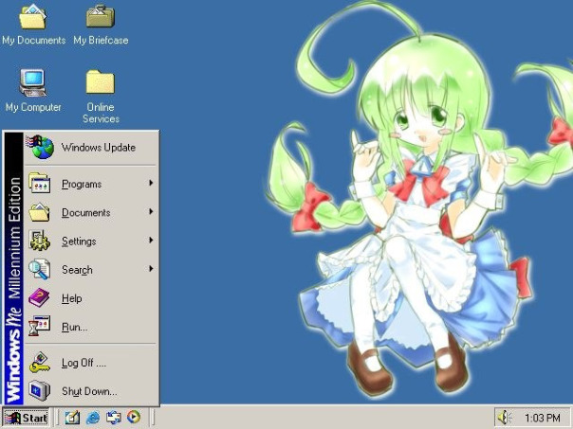
Task: Click the My Computer icon label
Action: [x=33, y=107]
